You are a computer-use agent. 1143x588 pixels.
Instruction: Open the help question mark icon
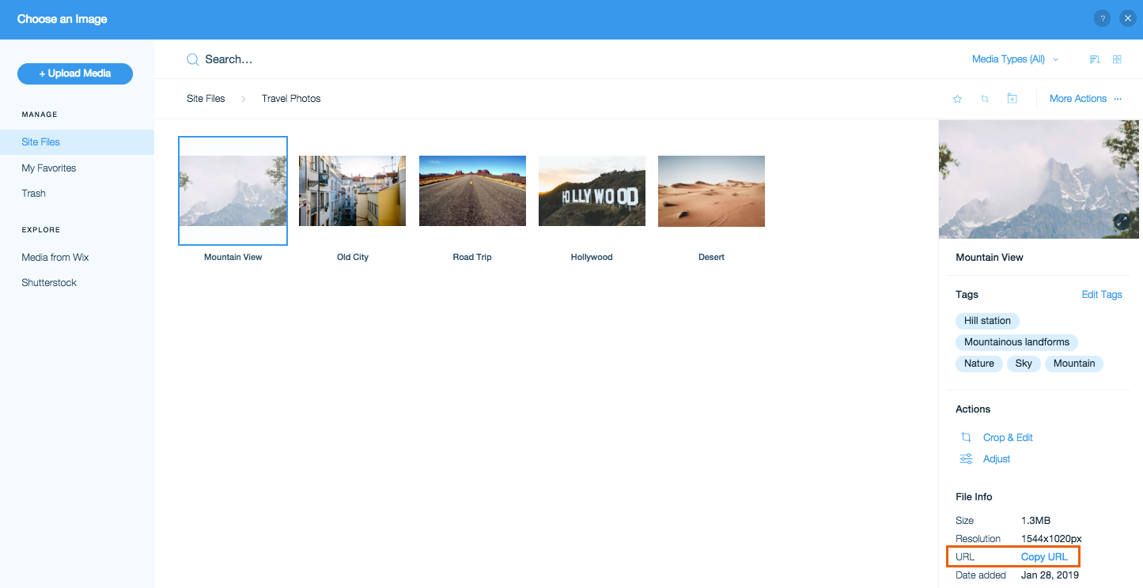point(1103,19)
